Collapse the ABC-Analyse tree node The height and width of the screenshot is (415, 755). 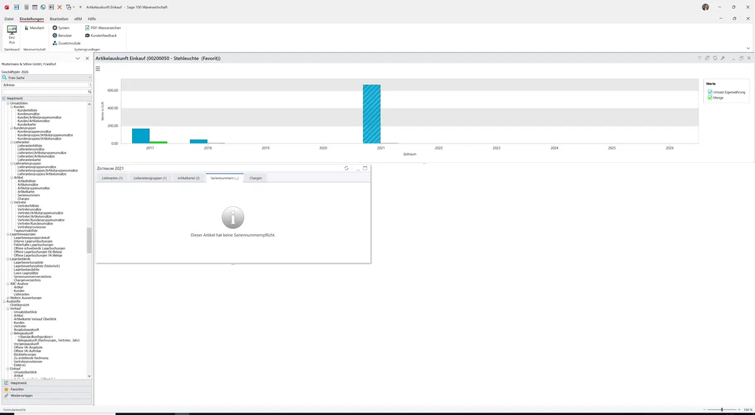point(8,284)
